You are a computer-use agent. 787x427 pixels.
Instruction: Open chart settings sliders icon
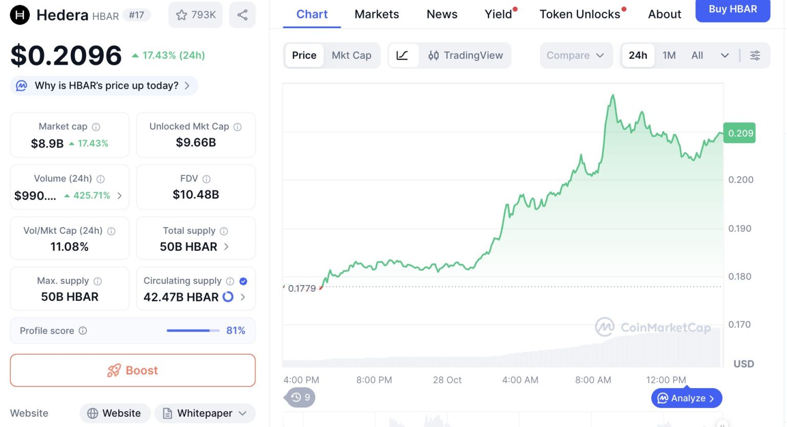[x=755, y=55]
